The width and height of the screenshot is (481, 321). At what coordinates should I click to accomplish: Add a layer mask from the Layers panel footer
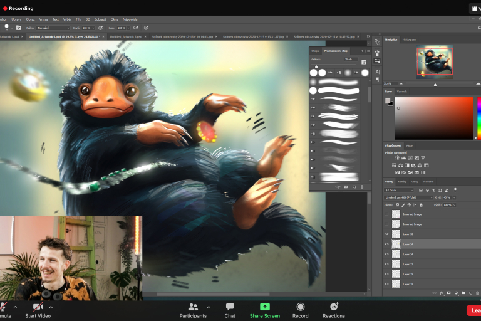449,292
